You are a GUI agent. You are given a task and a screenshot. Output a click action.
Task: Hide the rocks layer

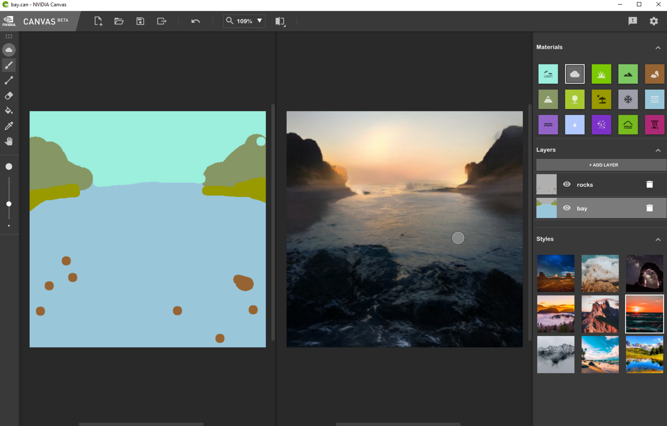pos(567,185)
